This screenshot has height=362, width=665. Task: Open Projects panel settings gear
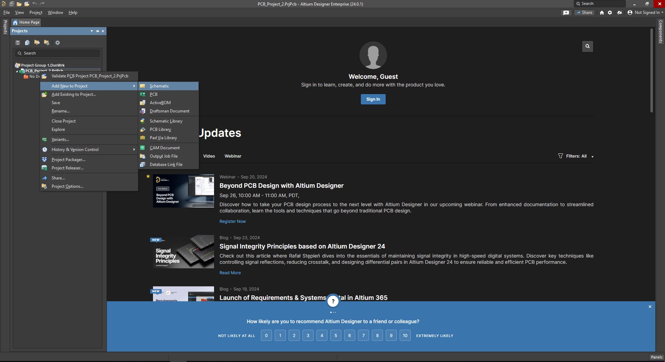tap(58, 43)
